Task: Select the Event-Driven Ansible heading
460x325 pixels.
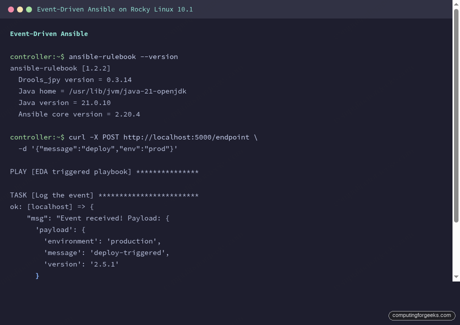Action: (48, 33)
